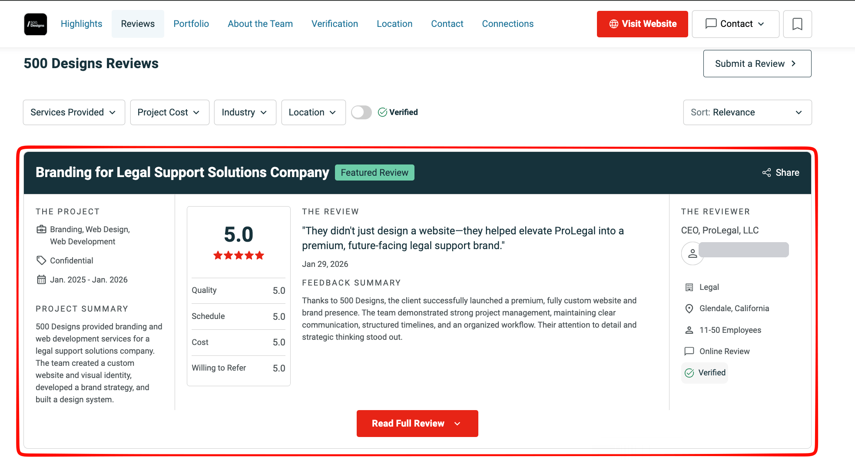Screen dimensions: 855x460
Task: Click the 5.0 overall score
Action: click(239, 234)
